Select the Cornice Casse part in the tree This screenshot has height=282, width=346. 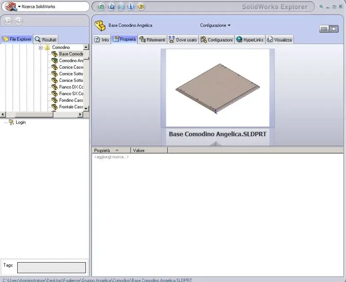click(71, 67)
